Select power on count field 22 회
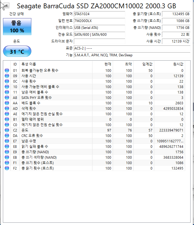This screenshot has height=225, width=194. point(176,35)
